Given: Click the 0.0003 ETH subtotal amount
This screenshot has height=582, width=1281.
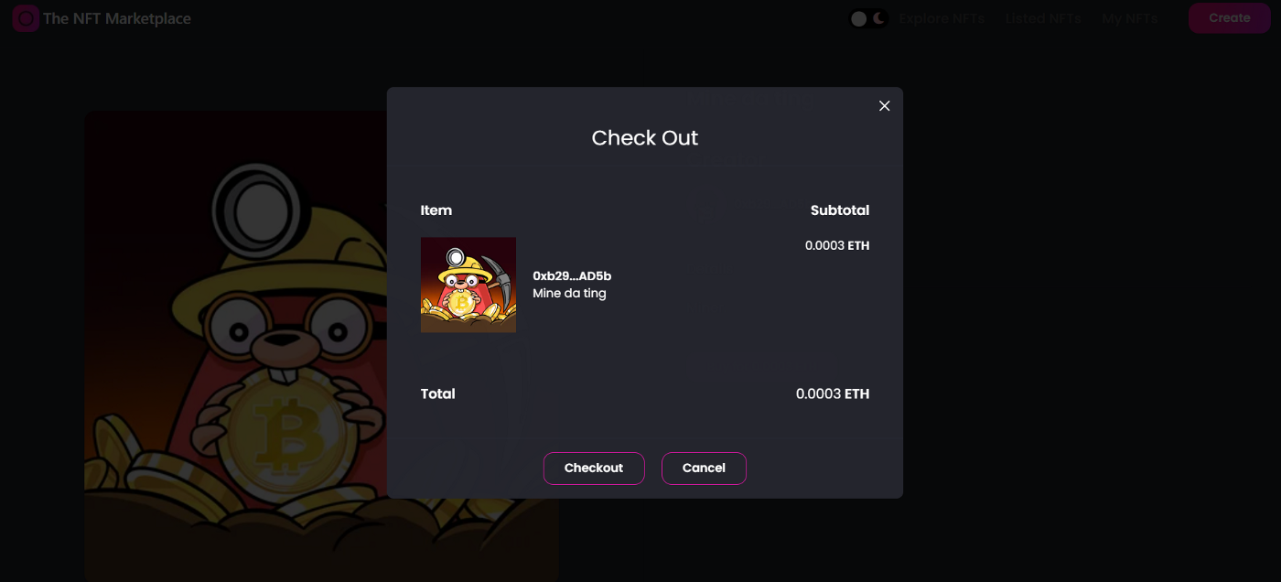Looking at the screenshot, I should [x=837, y=245].
